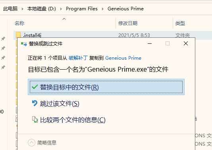This screenshot has width=212, height=150.
Task: Click the green checkmark replace icon
Action: [x=35, y=87]
